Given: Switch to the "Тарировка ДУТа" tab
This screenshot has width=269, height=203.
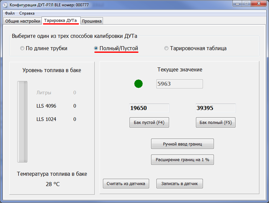Looking at the screenshot, I should coord(60,21).
